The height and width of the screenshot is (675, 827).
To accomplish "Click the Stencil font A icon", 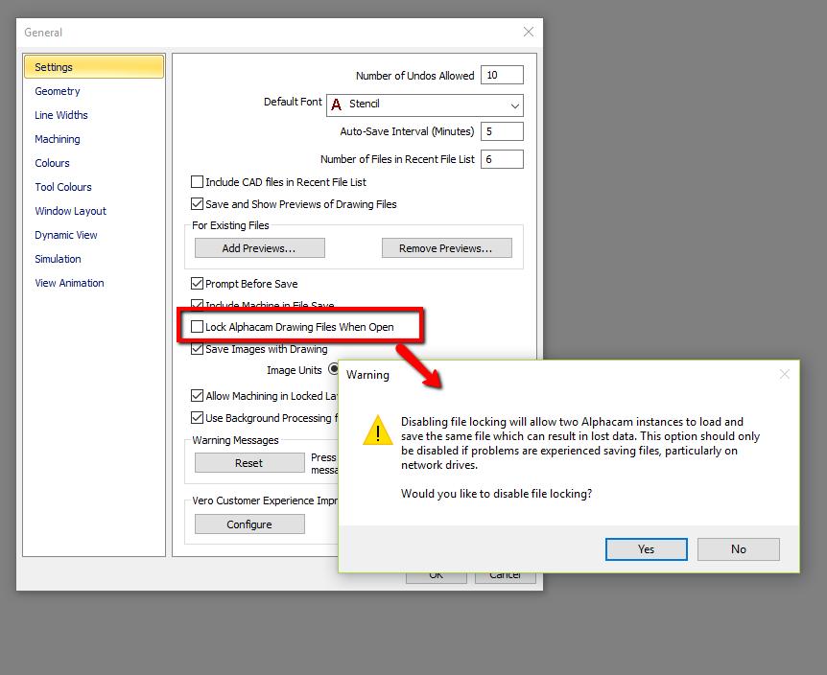I will click(x=336, y=105).
